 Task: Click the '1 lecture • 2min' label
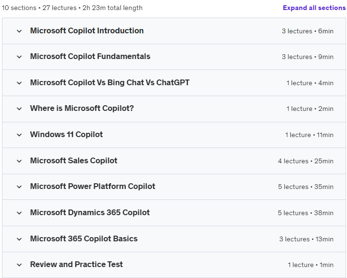[x=310, y=109]
